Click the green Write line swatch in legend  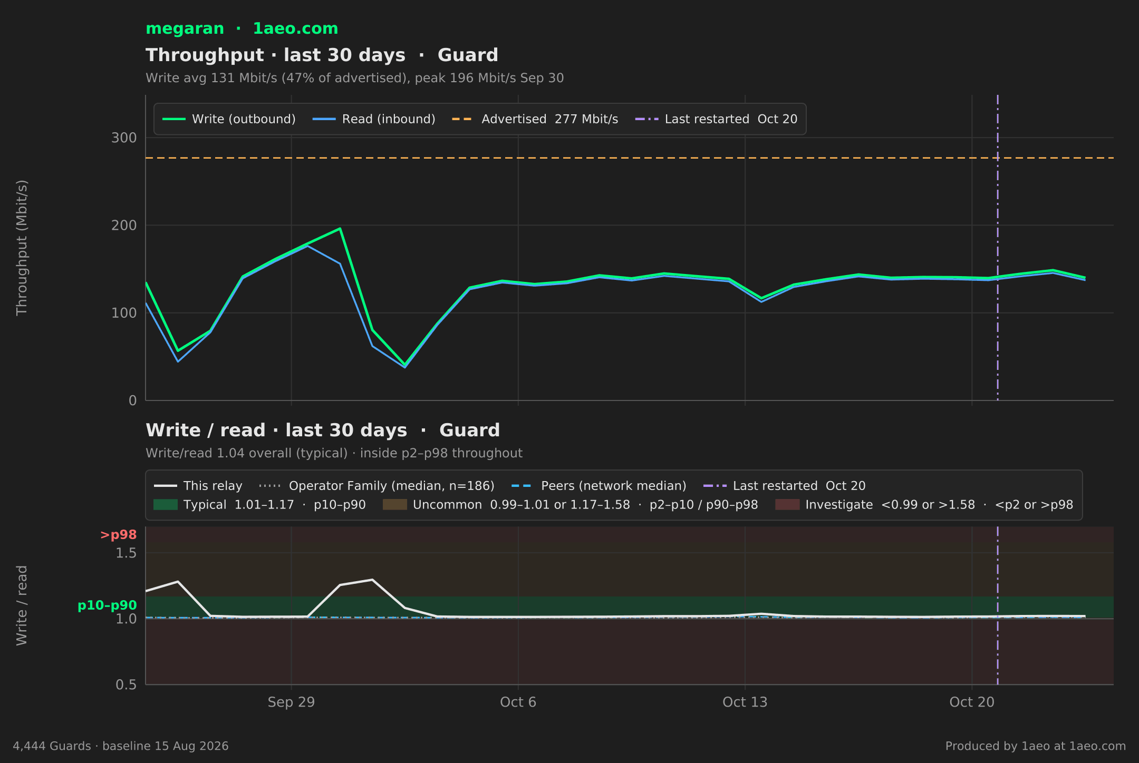pos(173,119)
